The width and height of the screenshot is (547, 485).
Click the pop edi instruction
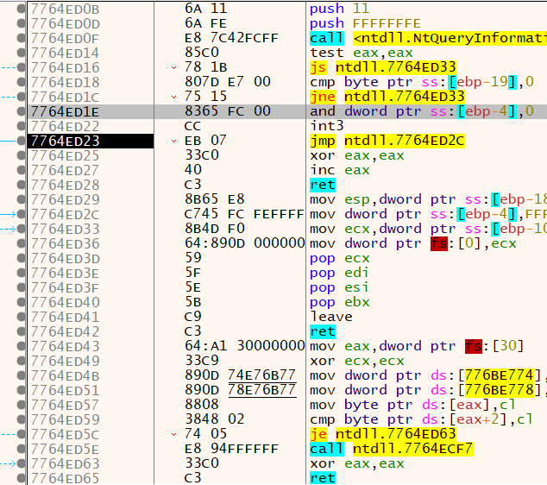coord(339,273)
